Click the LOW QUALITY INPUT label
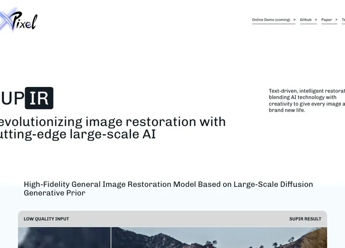This screenshot has width=345, height=248. pos(46,219)
